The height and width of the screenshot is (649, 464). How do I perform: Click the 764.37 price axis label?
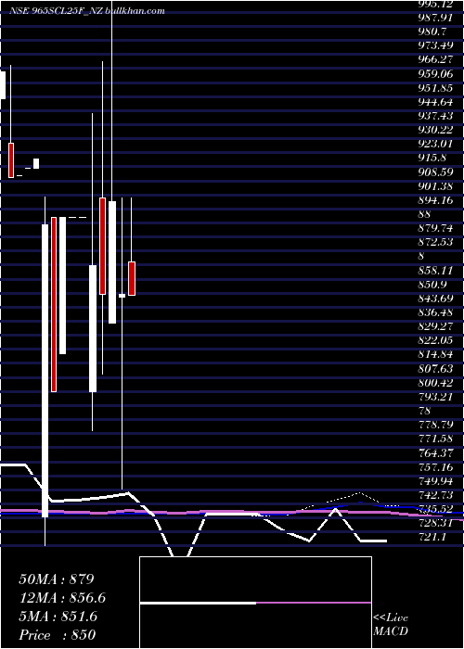[x=436, y=452]
